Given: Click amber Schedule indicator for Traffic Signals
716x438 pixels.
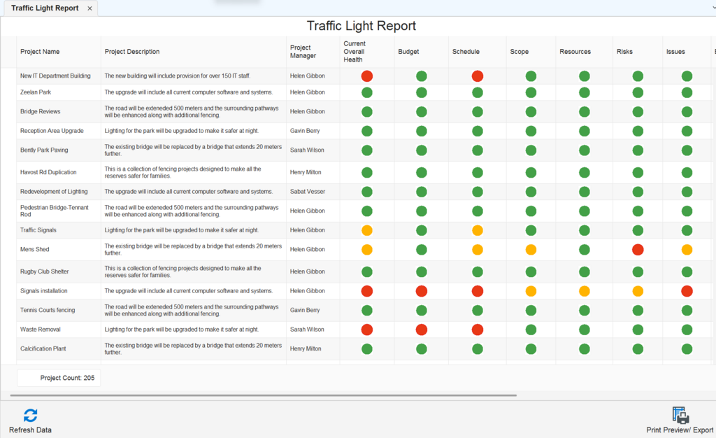Looking at the screenshot, I should click(x=478, y=230).
